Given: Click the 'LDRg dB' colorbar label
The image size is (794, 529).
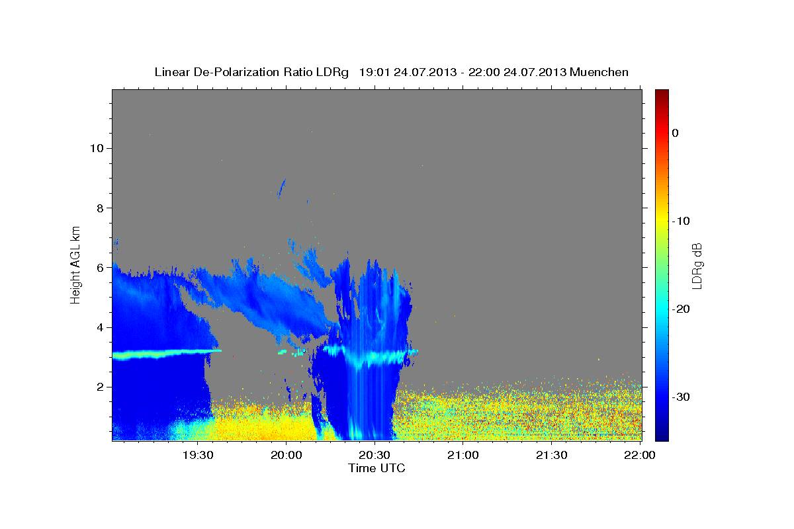Looking at the screenshot, I should point(696,265).
